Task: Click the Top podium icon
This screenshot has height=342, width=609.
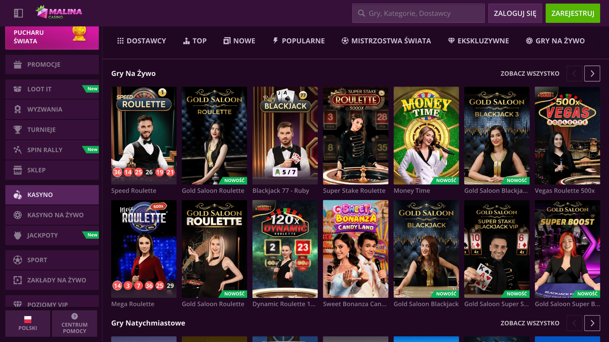Action: (x=186, y=41)
